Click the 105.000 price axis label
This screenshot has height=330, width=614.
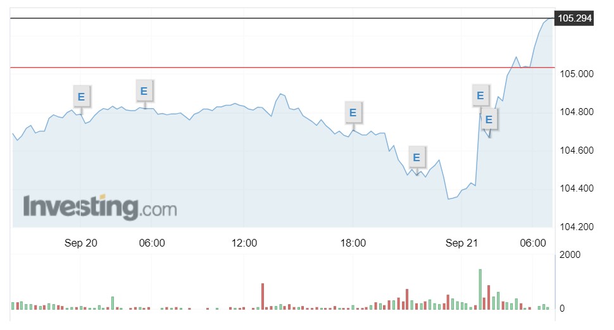[x=577, y=74]
